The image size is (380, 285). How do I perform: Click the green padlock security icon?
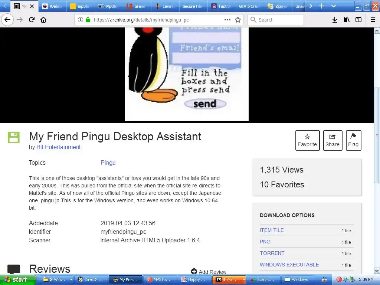[x=88, y=20]
